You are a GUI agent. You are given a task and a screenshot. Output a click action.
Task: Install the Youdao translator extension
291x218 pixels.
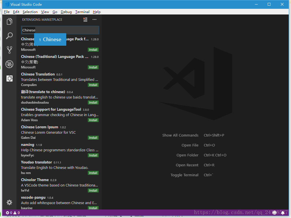(x=93, y=173)
